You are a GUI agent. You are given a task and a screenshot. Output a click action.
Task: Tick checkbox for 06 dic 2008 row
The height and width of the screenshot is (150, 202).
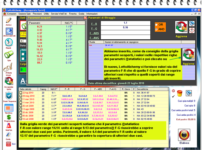coord(21,116)
